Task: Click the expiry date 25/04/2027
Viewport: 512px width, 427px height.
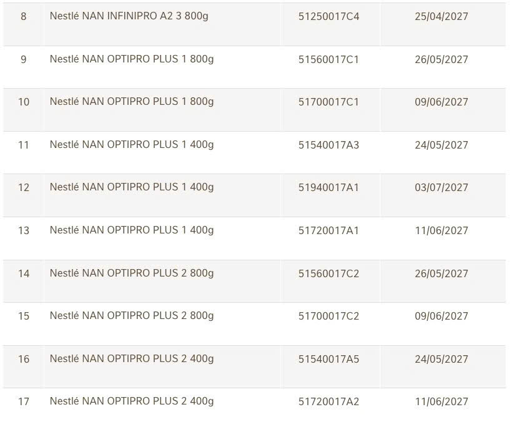Action: point(441,17)
